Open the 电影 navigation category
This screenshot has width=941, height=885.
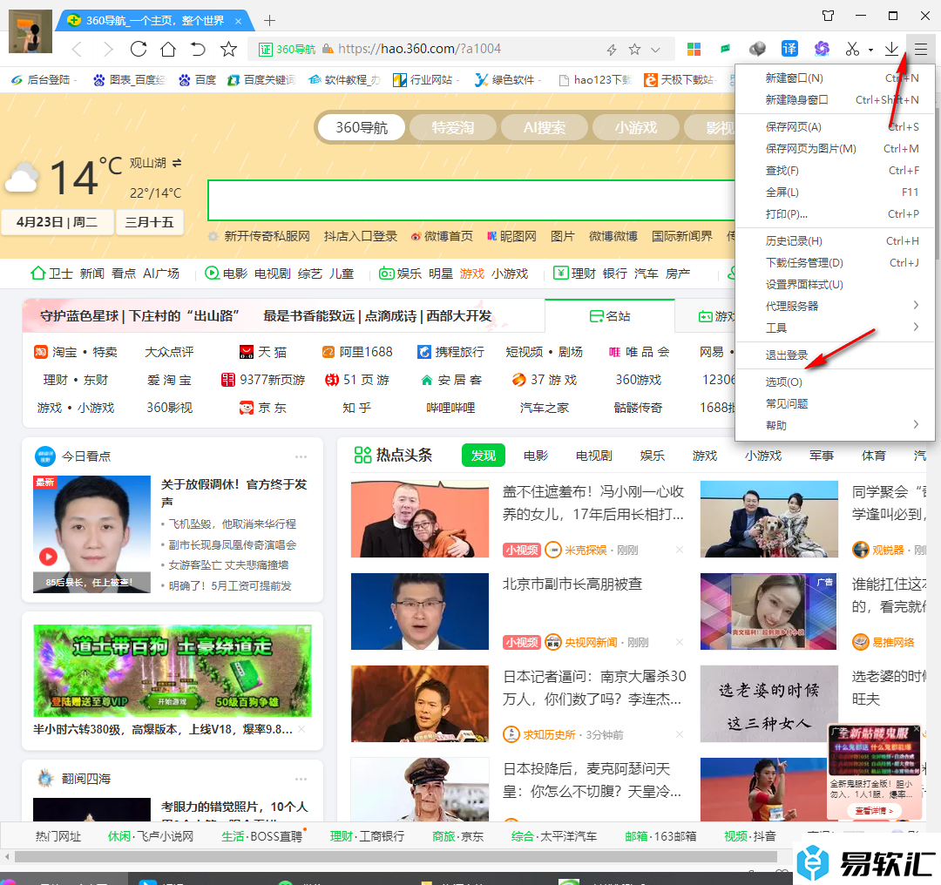click(x=234, y=274)
